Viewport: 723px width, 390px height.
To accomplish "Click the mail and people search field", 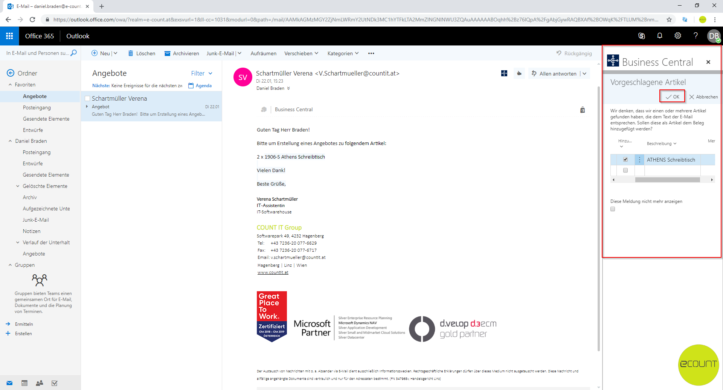I will [x=38, y=53].
